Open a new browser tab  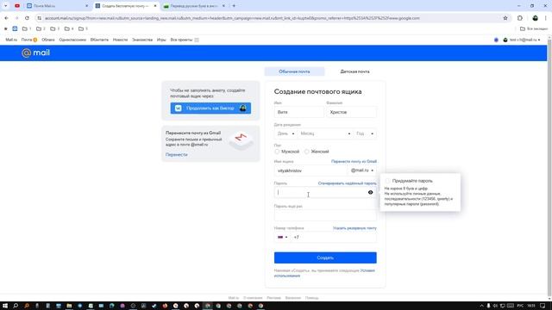point(234,6)
